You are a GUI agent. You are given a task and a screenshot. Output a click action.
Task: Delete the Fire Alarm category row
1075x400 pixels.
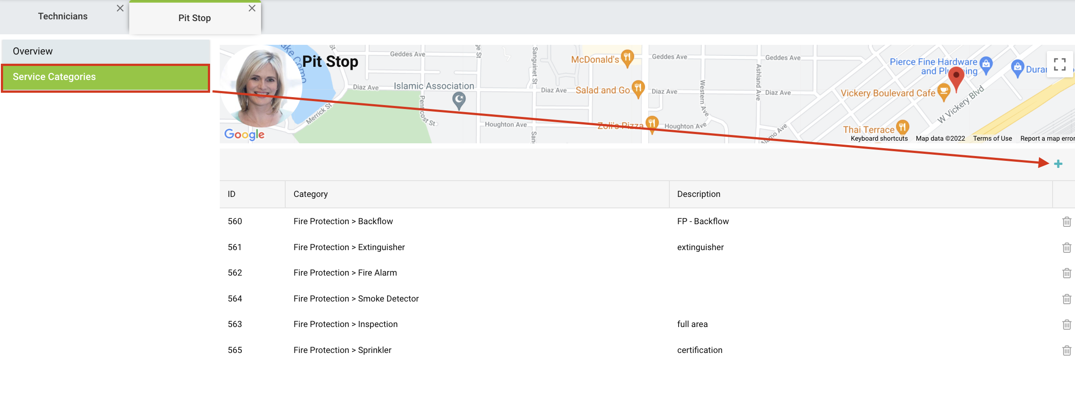coord(1067,273)
